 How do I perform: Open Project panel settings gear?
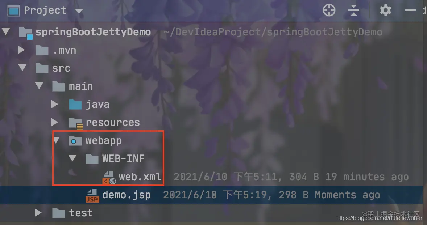(x=386, y=10)
